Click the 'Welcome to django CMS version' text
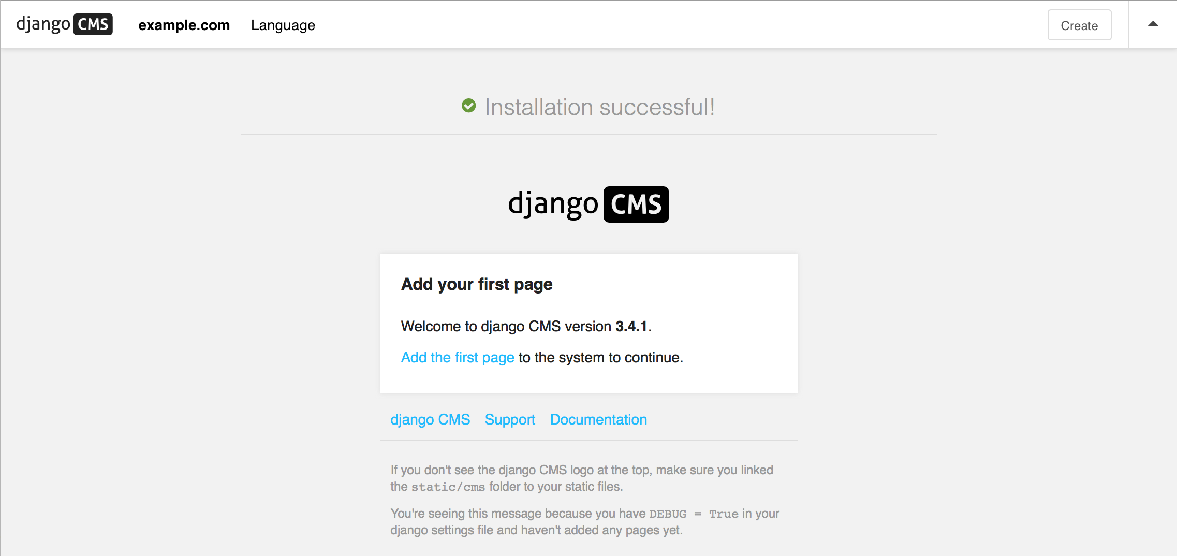 (x=506, y=326)
